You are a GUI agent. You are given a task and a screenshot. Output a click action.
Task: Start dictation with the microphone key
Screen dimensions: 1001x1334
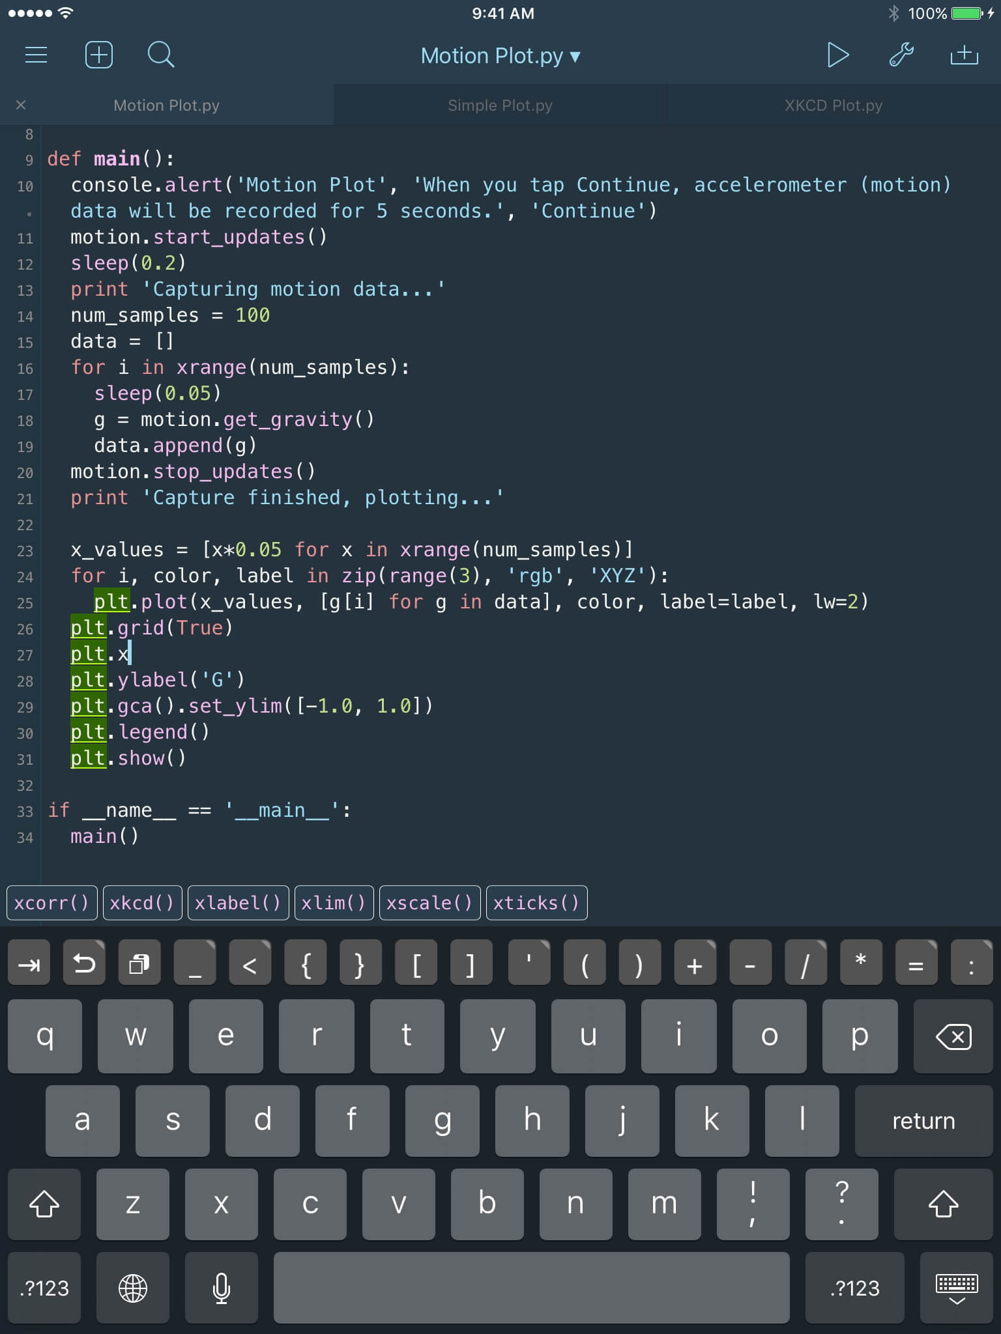(x=222, y=1288)
